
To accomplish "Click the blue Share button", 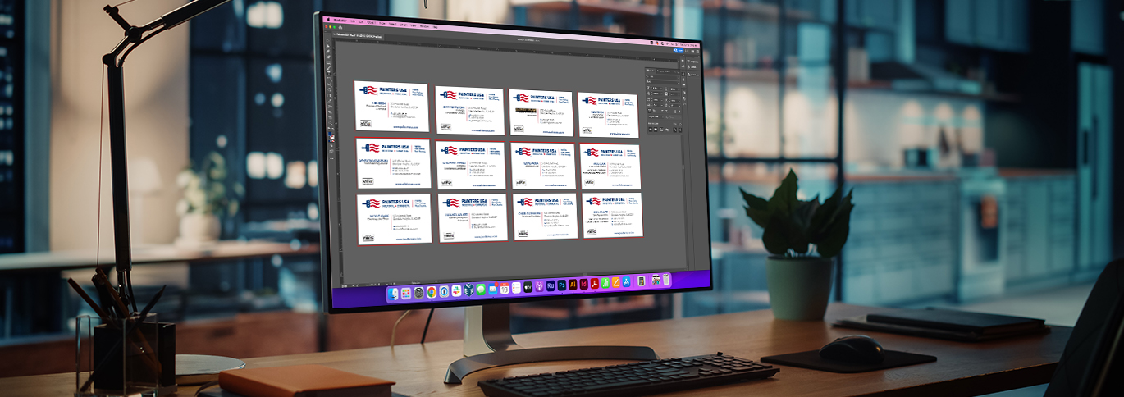I will [679, 50].
